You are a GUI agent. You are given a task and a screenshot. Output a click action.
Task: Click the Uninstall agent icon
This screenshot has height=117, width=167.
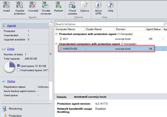tap(33, 5)
